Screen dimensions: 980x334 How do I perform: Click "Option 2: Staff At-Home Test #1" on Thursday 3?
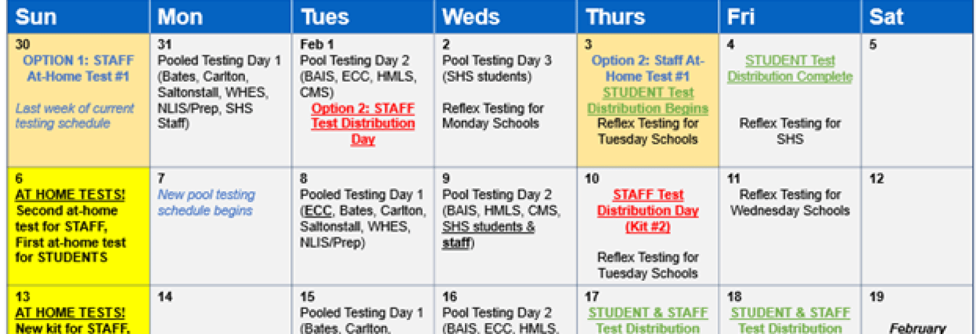pos(647,69)
